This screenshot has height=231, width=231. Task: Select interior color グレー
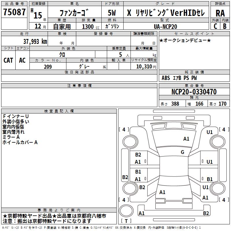[84, 66]
